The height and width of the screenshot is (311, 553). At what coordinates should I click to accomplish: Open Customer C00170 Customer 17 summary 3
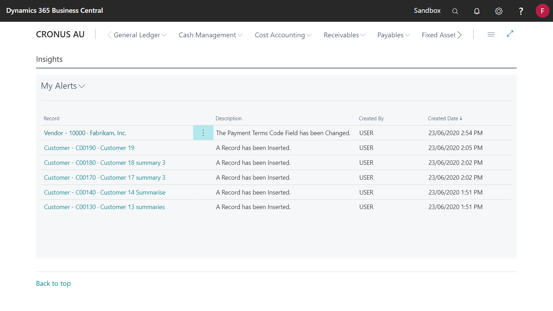[105, 177]
